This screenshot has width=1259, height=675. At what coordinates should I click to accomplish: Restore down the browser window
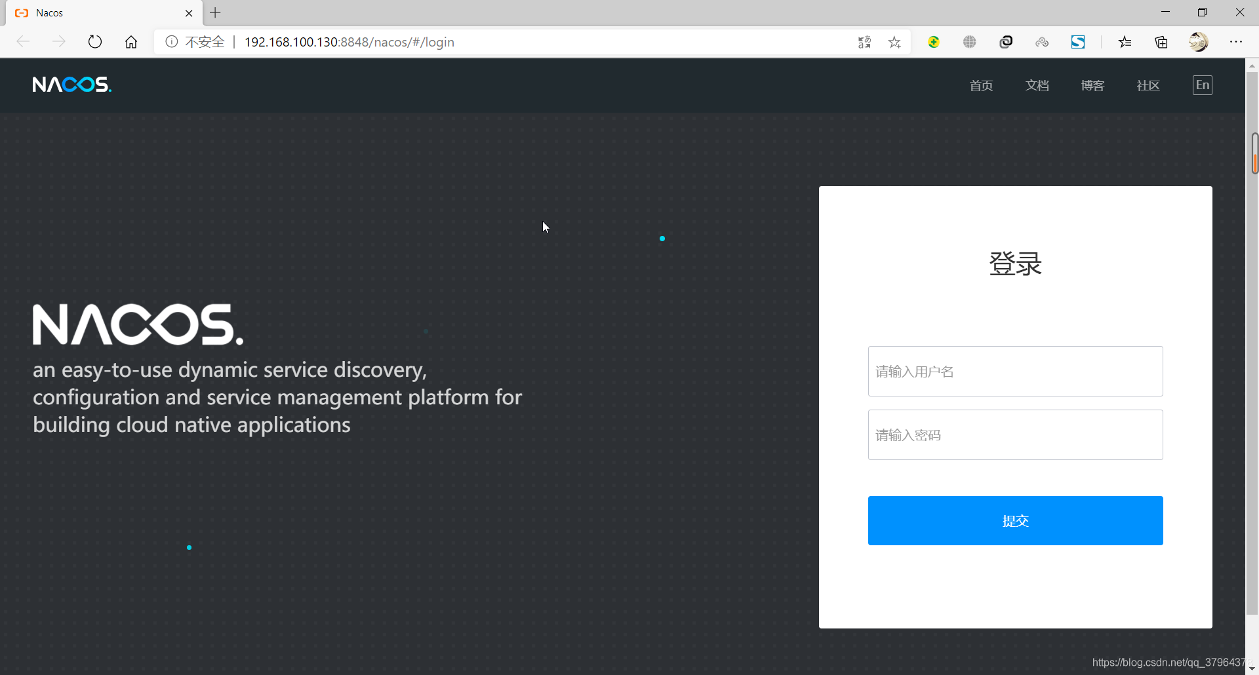click(x=1202, y=12)
